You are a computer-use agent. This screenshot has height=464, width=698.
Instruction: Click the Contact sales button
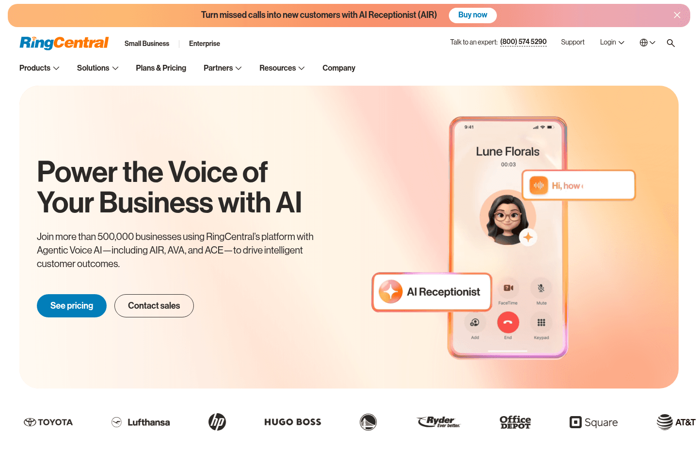(x=154, y=306)
